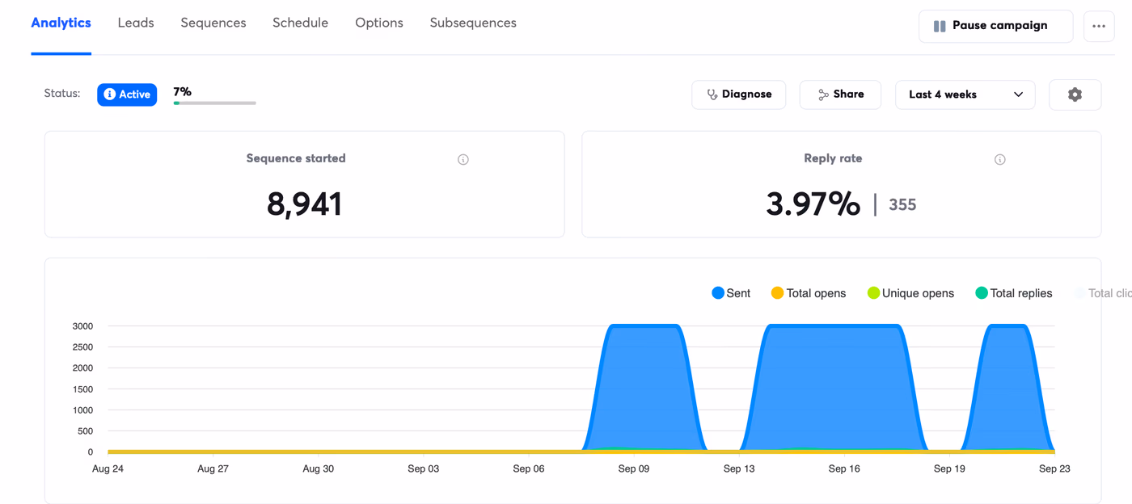The width and height of the screenshot is (1132, 504).
Task: Click the stethoscope icon in Diagnose
Action: tap(712, 94)
